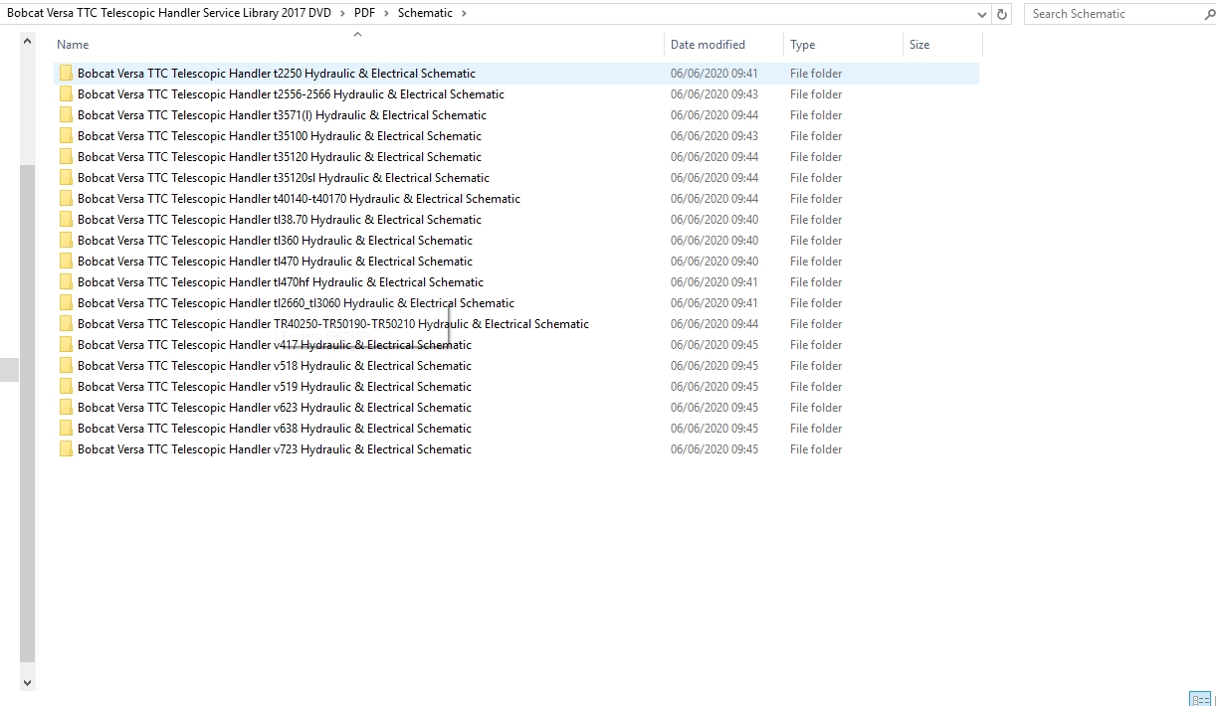Click the tl2660_tl3060 folder icon
Image resolution: width=1216 pixels, height=706 pixels.
point(66,303)
